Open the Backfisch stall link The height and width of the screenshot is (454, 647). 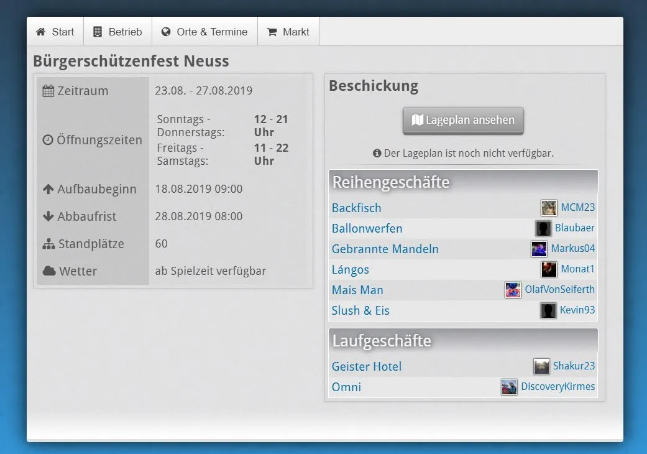tap(357, 208)
